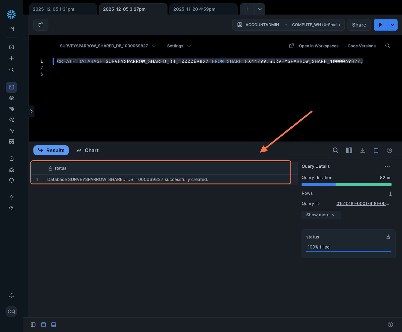Open the Query ID link

tap(363, 204)
